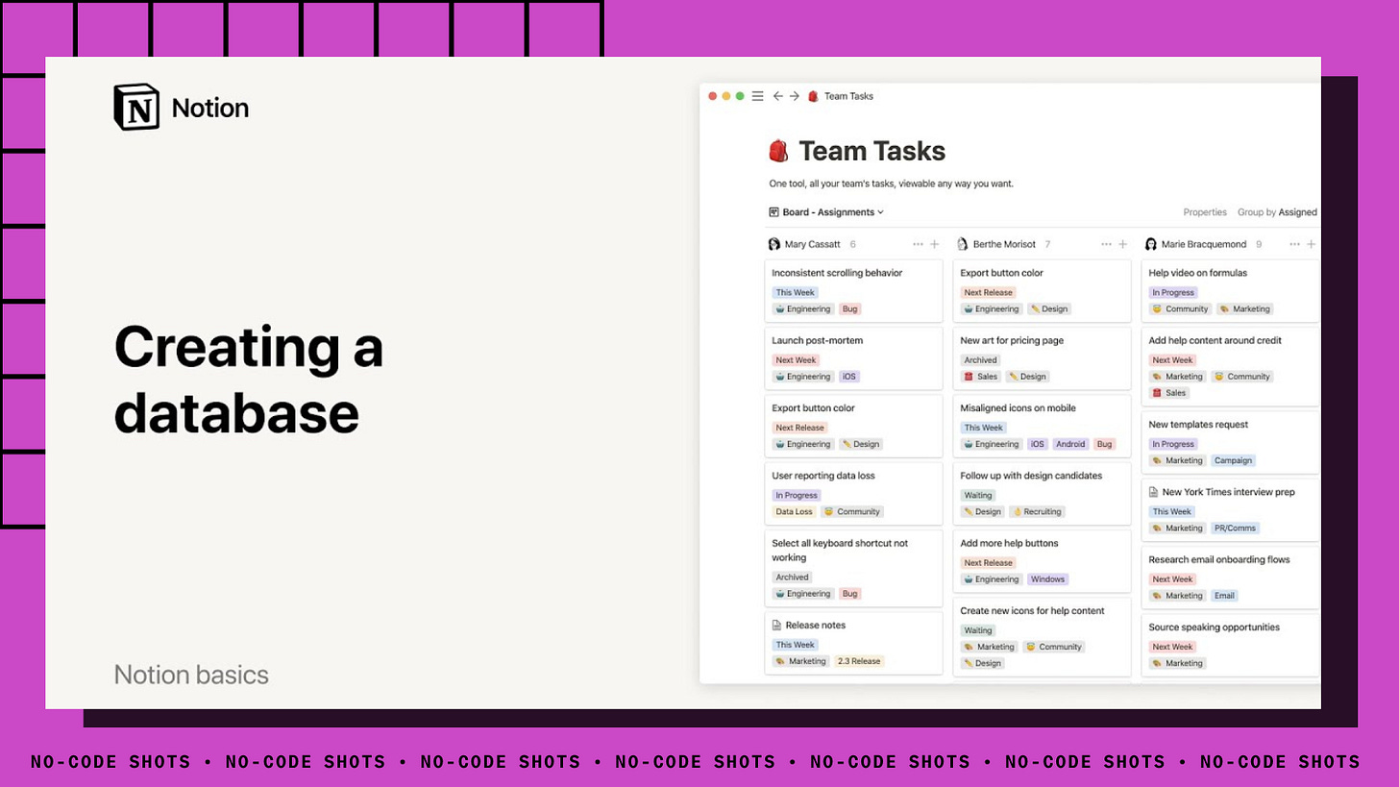Click Marie Bracquemond avatar

pyautogui.click(x=1151, y=244)
